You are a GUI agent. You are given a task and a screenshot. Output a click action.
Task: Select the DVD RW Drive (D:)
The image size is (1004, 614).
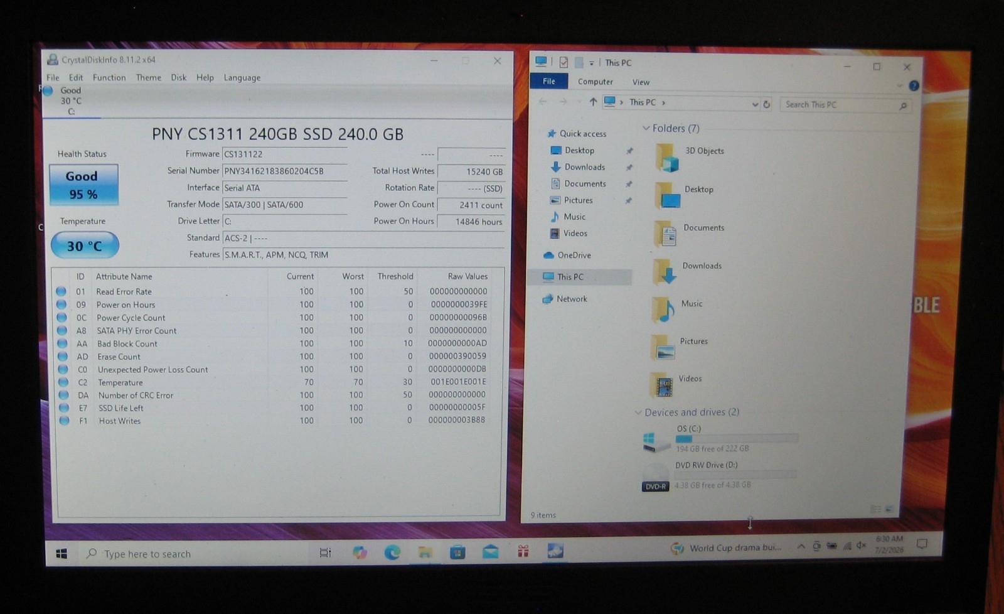click(719, 475)
